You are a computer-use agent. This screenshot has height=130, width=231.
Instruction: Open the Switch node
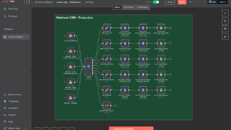(x=89, y=67)
